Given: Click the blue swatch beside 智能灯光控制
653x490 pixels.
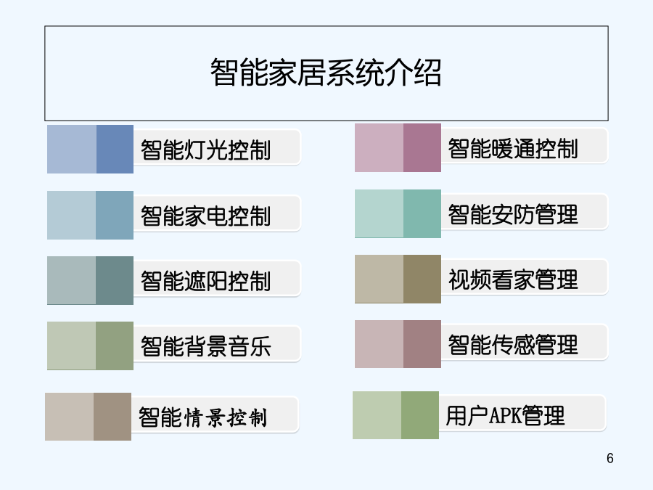Looking at the screenshot, I should tap(91, 149).
